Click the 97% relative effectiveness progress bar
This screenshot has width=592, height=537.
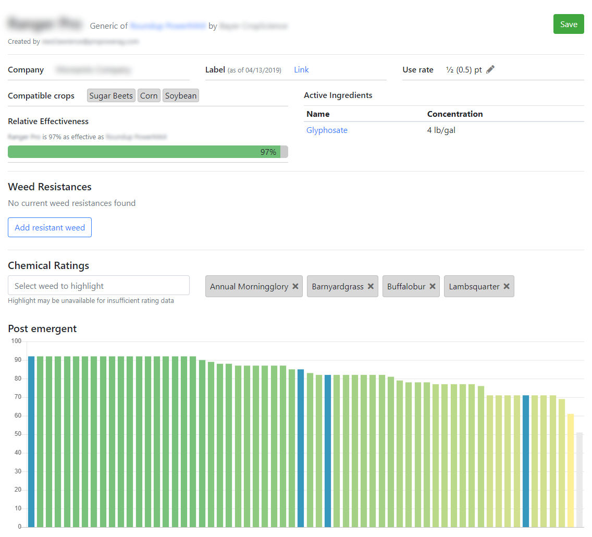click(x=147, y=152)
